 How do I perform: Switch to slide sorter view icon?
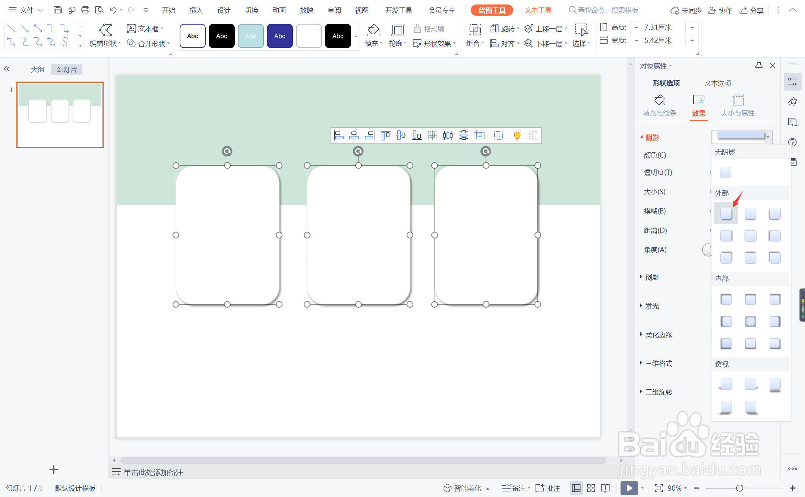pyautogui.click(x=591, y=488)
